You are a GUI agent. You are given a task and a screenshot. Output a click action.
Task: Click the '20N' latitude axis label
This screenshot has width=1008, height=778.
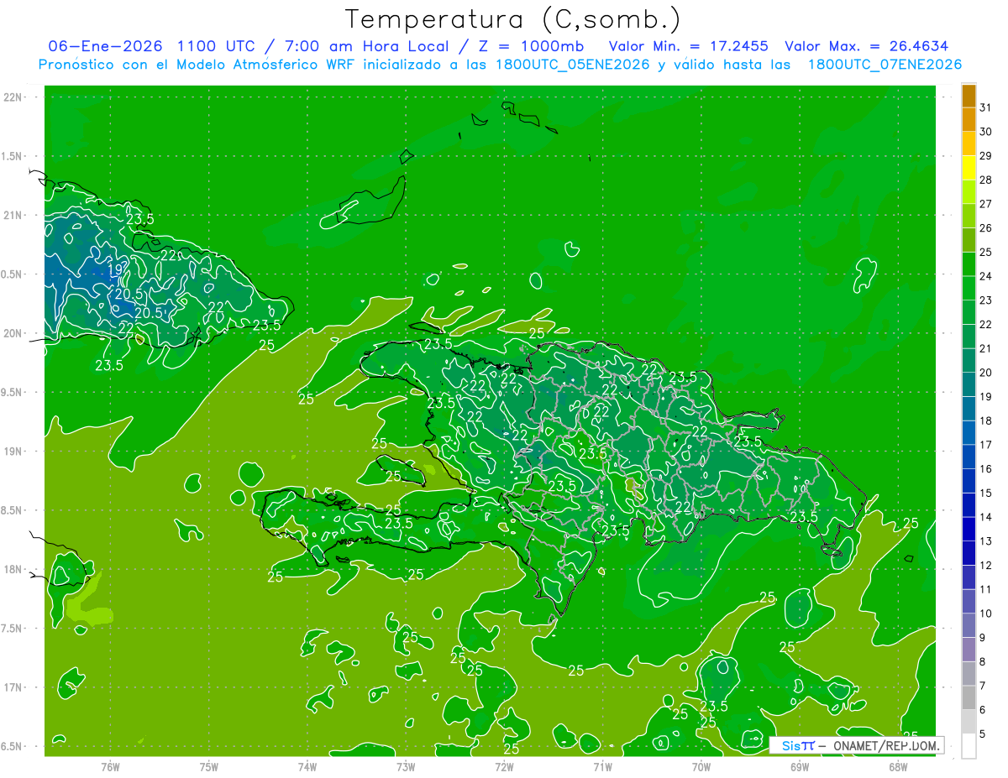[13, 333]
